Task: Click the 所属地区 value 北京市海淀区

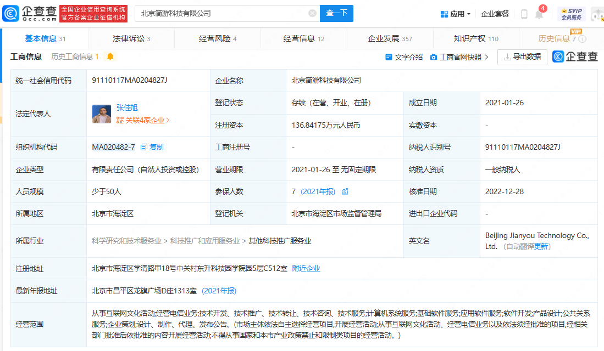Action: tap(113, 213)
